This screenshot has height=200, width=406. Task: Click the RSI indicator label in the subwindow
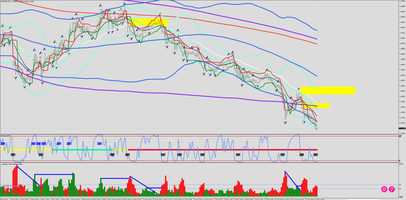pos(6,136)
